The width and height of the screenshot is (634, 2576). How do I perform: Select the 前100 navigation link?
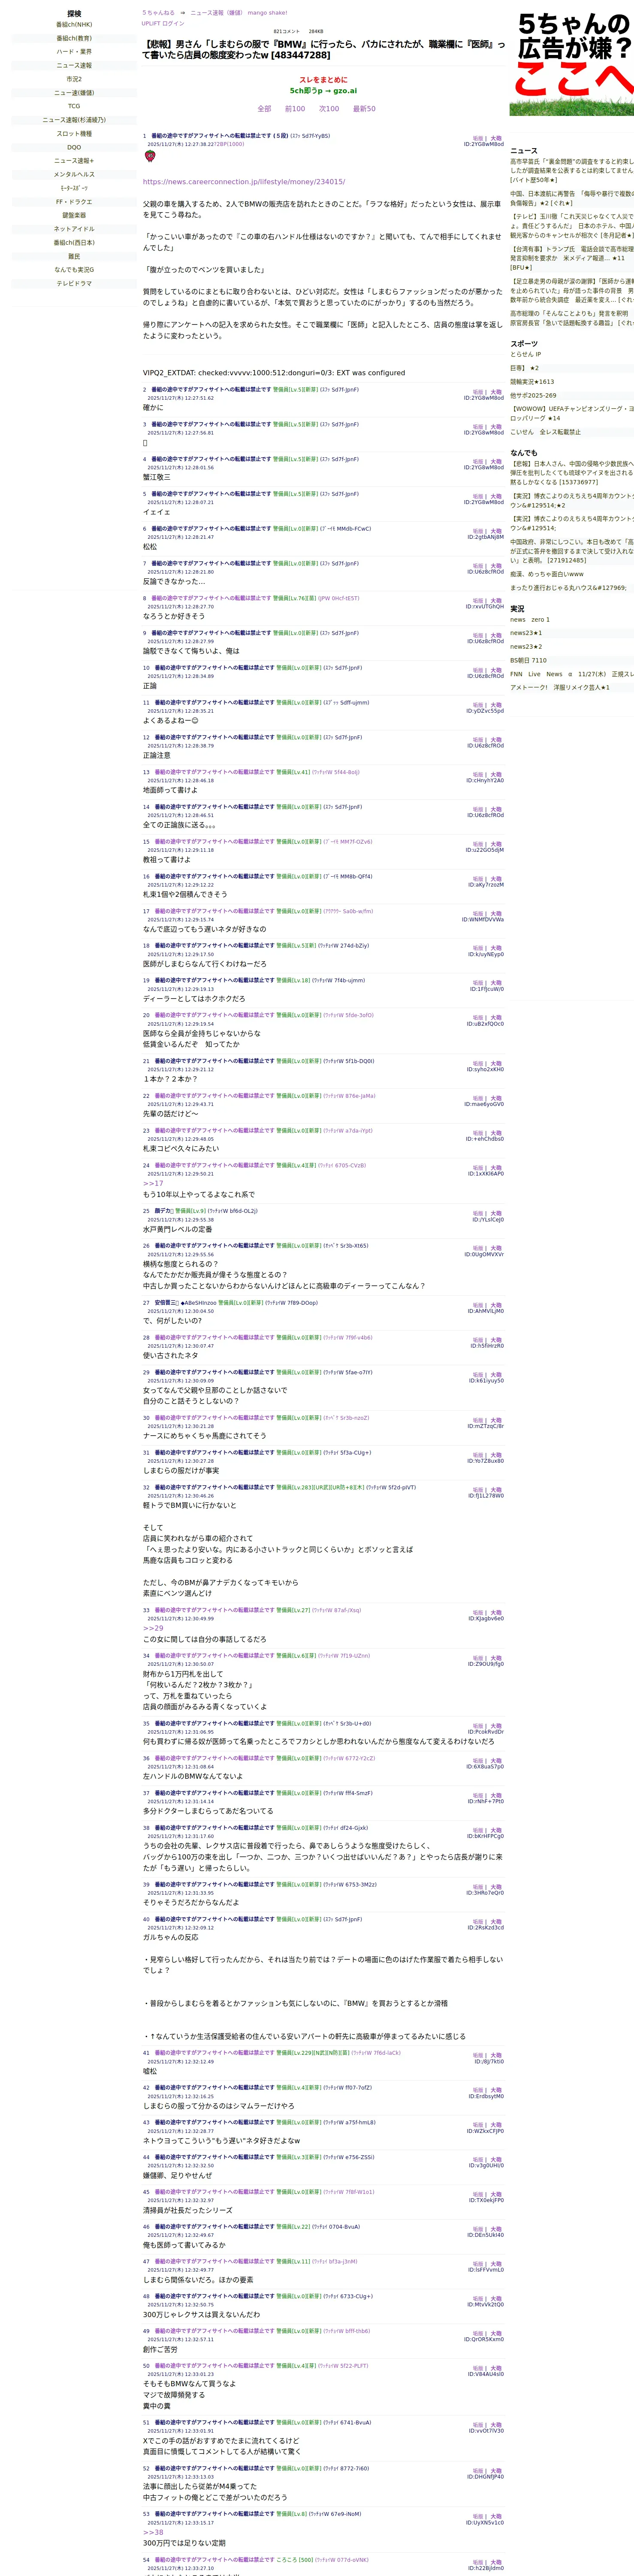pyautogui.click(x=296, y=109)
